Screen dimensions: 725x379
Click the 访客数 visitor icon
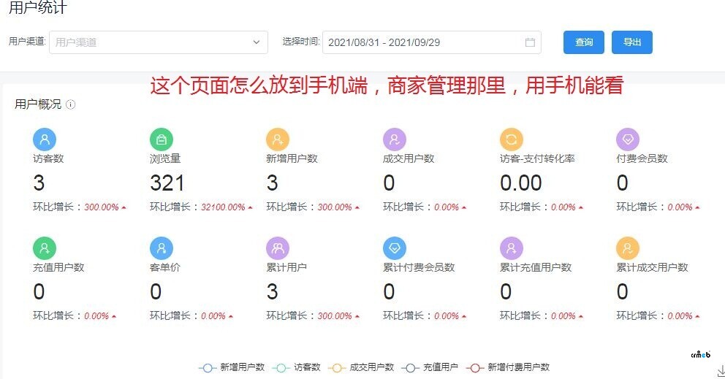pyautogui.click(x=45, y=139)
